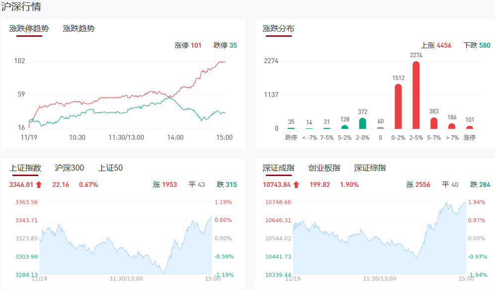The height and width of the screenshot is (289, 495).
Task: Click the 涨停 101 legend entry
Action: (x=188, y=45)
